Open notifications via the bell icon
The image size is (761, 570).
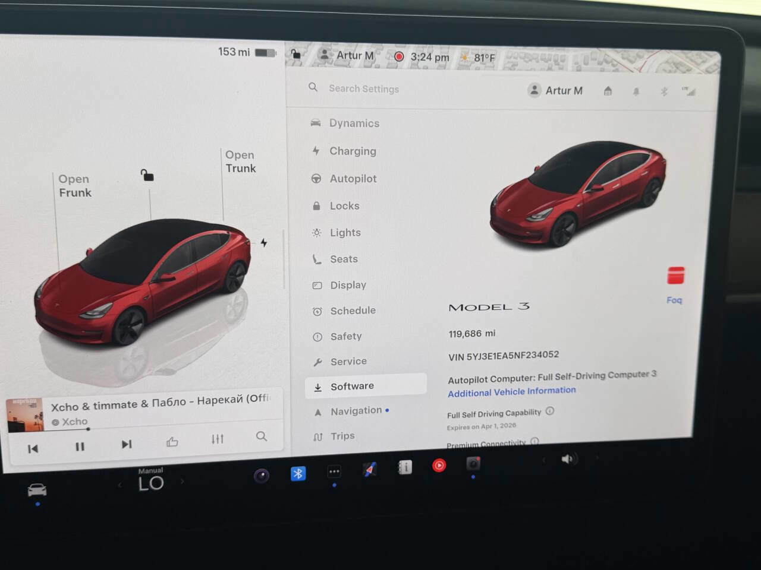(x=636, y=91)
